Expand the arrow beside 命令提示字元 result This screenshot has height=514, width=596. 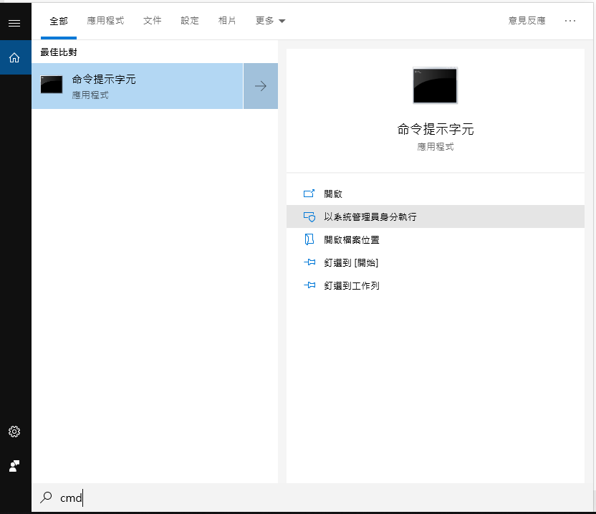tap(261, 86)
